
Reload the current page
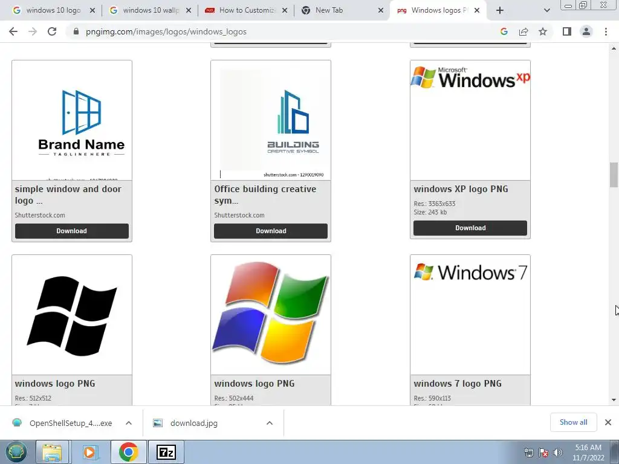pos(52,31)
